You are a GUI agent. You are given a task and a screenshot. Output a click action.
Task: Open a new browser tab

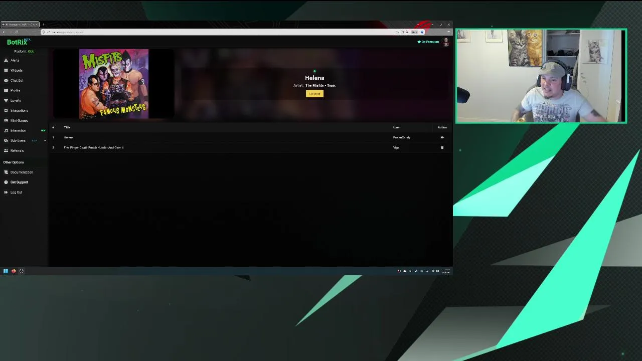pos(43,24)
